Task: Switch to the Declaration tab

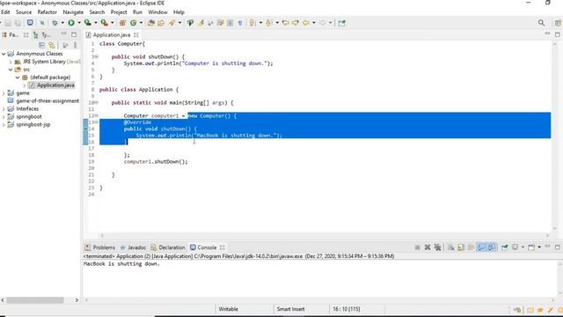Action: [x=168, y=247]
